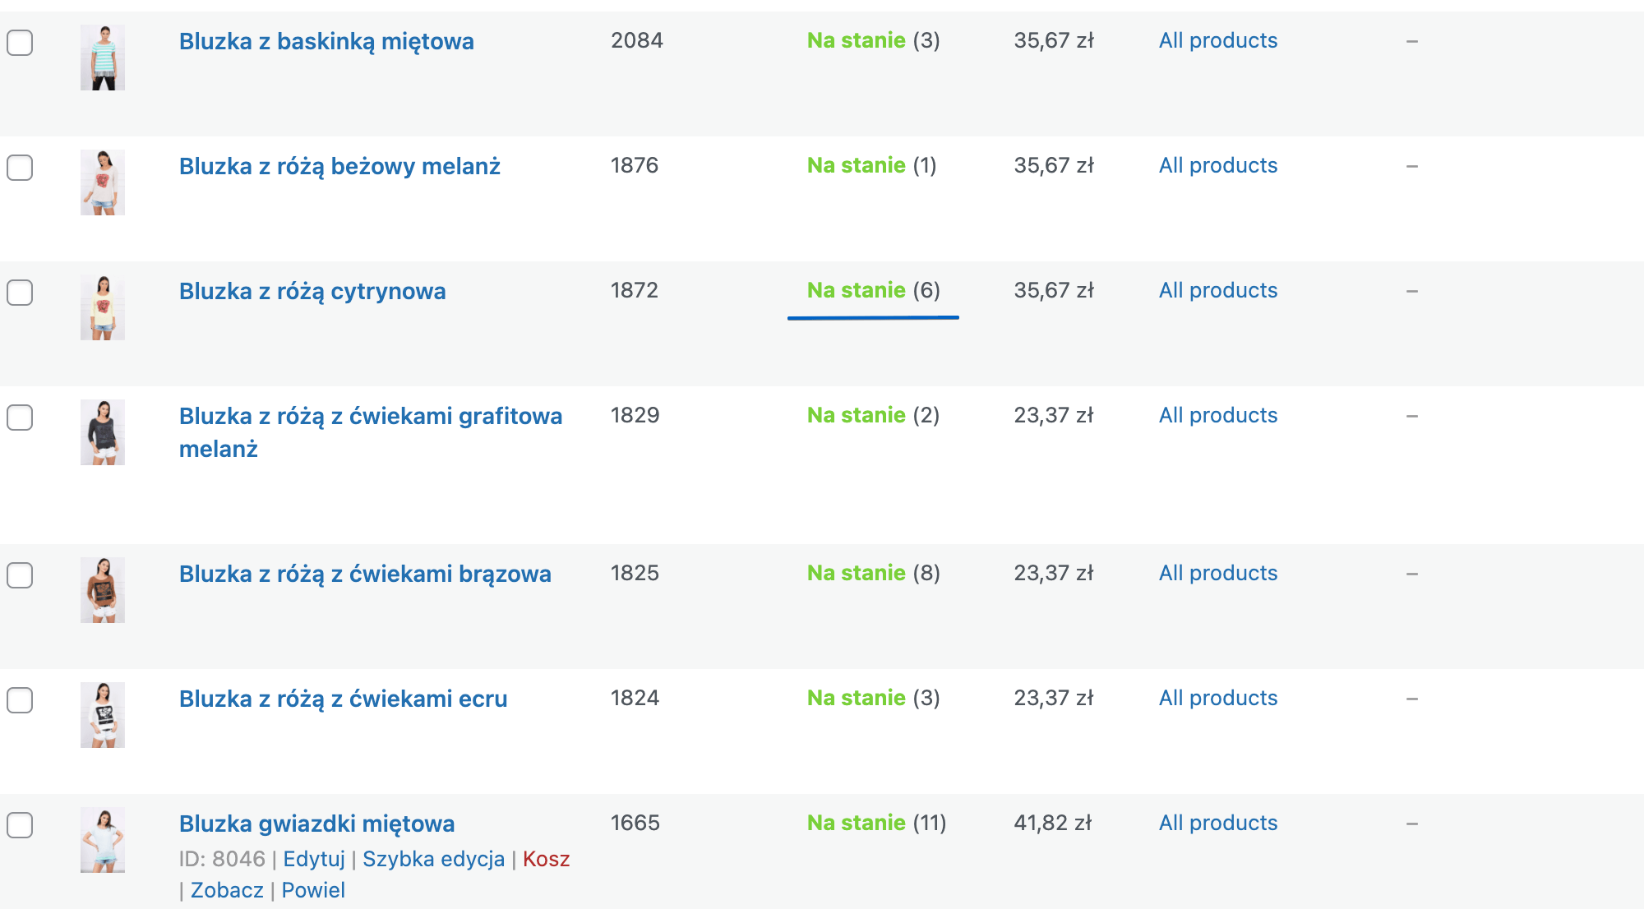Click stock status Na stanie (11)
This screenshot has width=1644, height=909.
click(877, 823)
